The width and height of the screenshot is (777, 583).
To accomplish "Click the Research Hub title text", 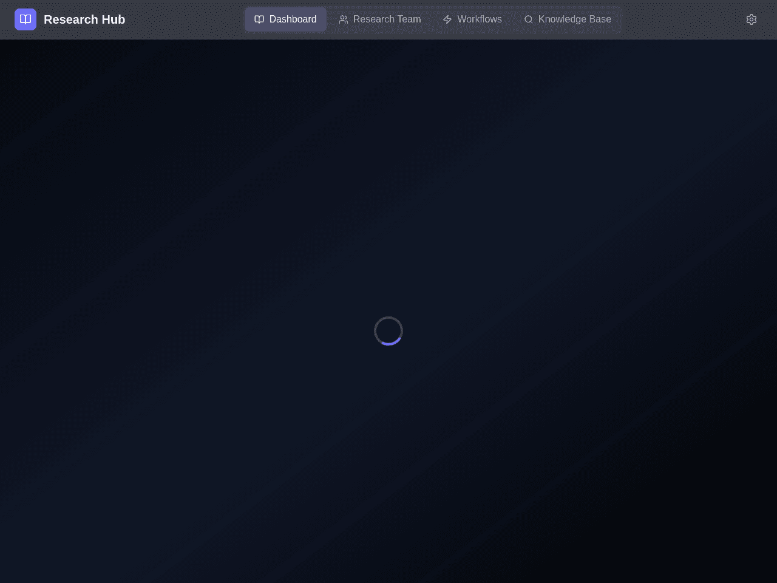I will (x=84, y=19).
